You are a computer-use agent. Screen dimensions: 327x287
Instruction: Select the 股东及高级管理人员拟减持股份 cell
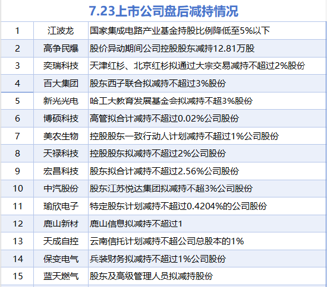click(207, 276)
